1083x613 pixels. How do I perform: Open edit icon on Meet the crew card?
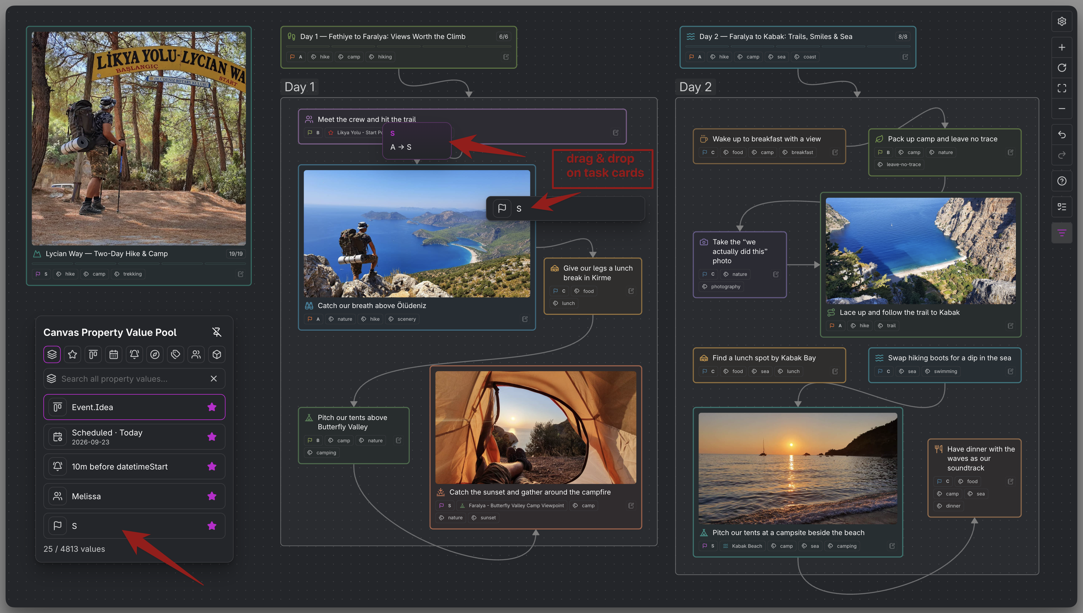(616, 133)
